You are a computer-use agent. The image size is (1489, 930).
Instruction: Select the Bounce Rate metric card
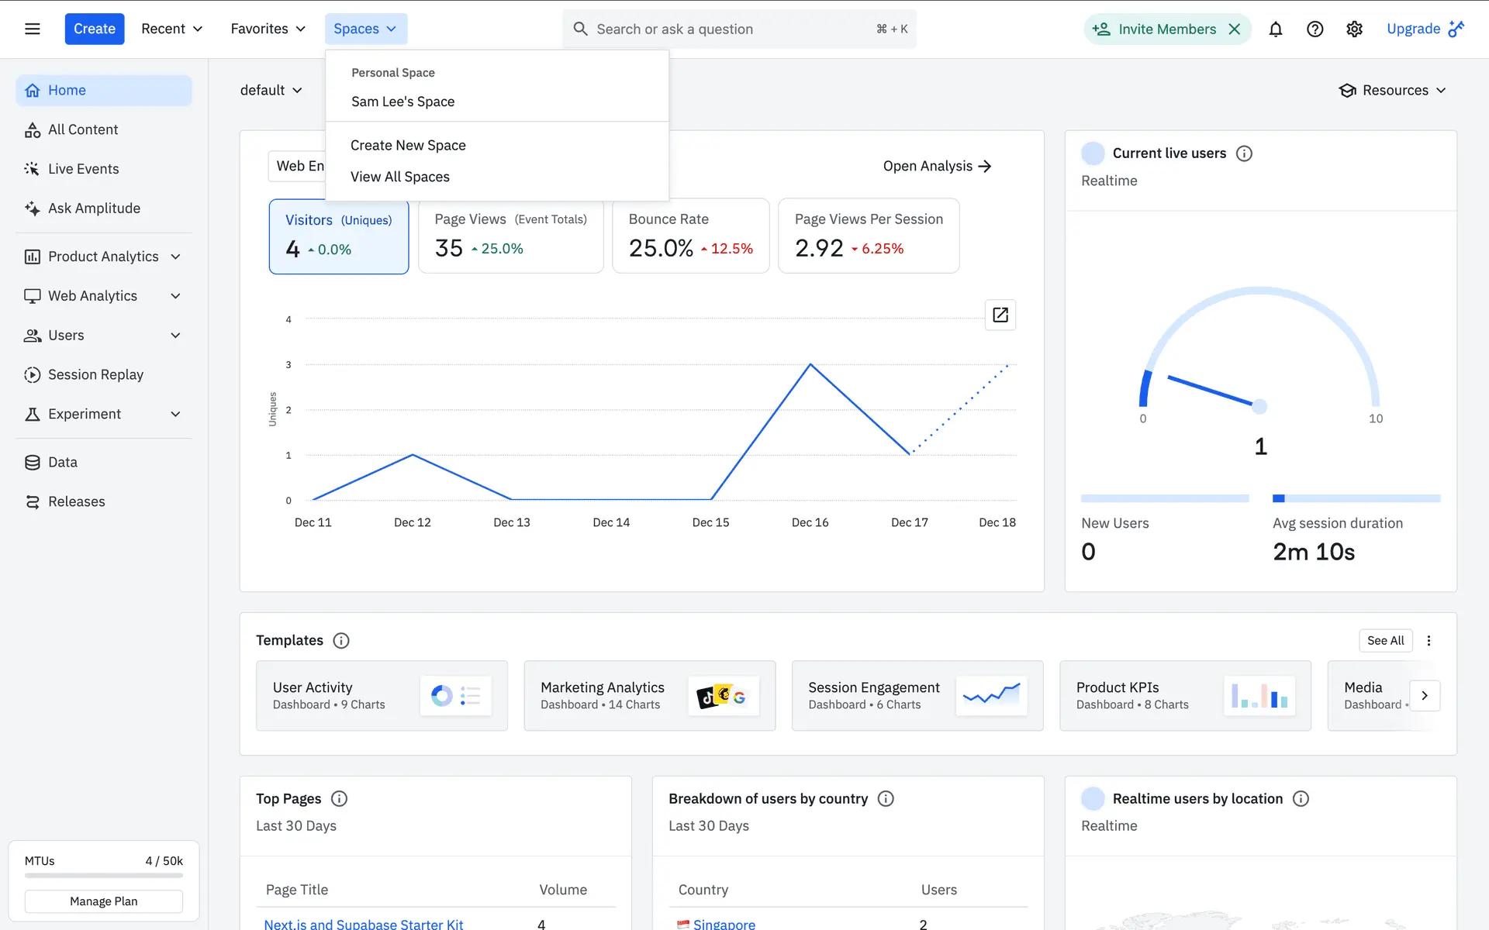coord(690,236)
